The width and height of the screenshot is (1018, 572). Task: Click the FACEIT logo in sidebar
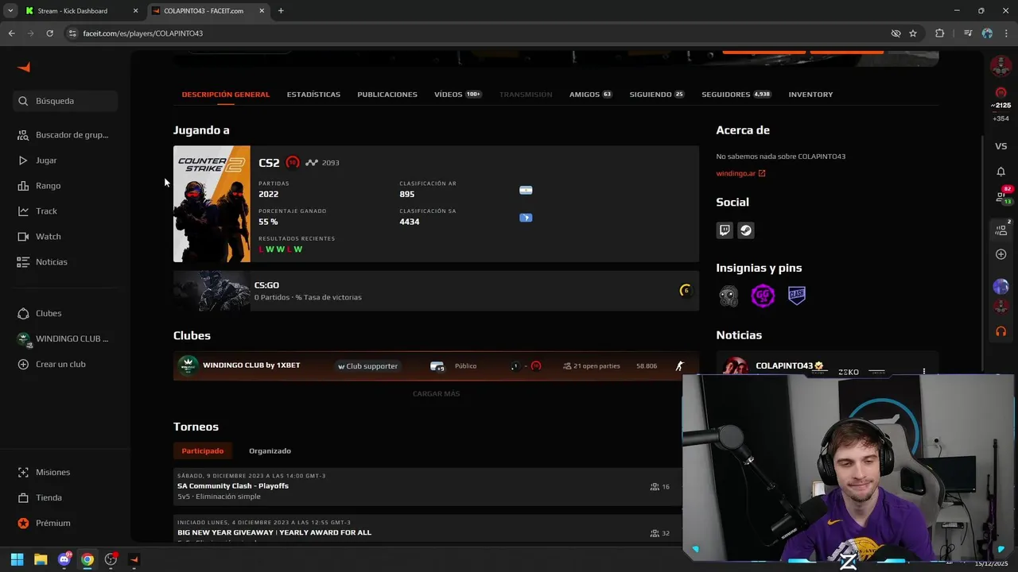[24, 68]
